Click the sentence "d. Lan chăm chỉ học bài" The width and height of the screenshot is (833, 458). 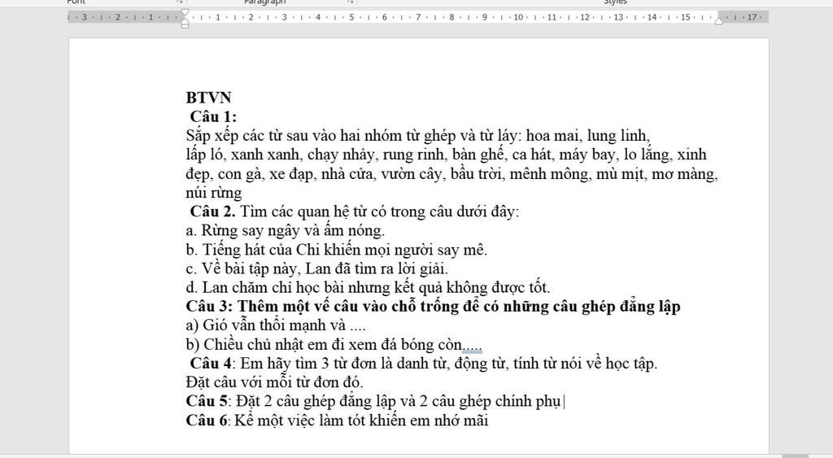click(x=369, y=287)
